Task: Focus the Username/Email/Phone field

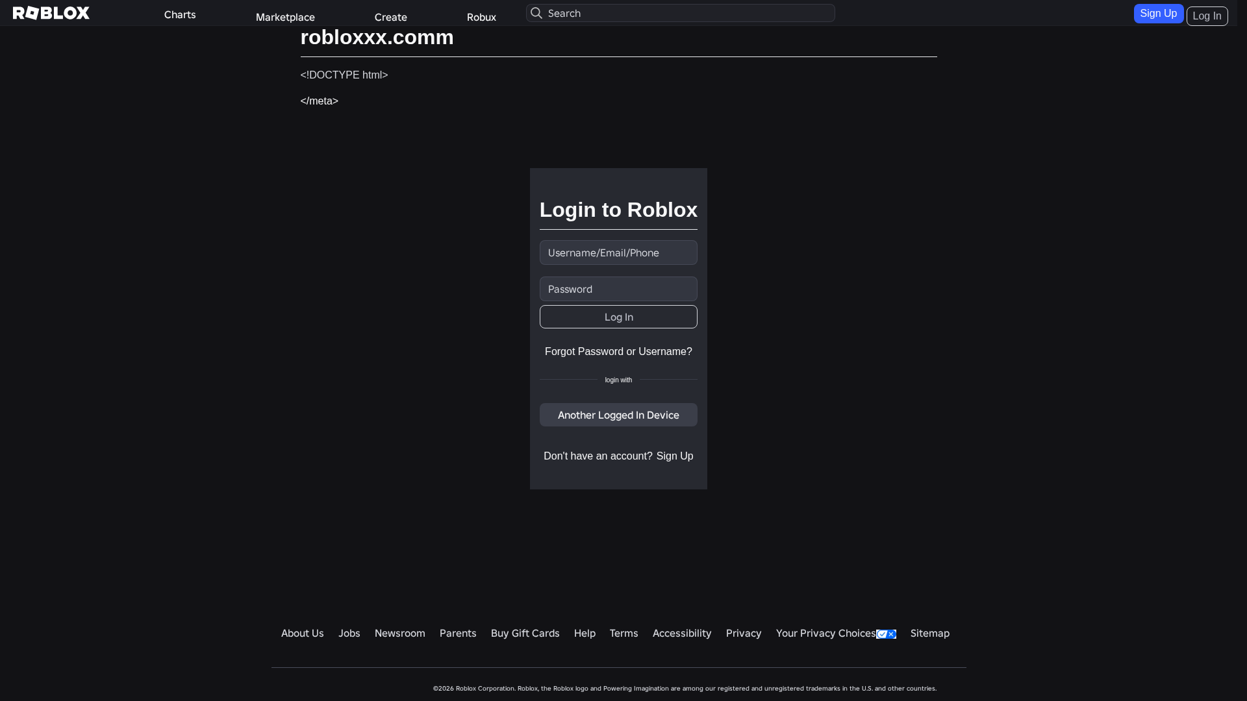Action: pyautogui.click(x=618, y=252)
